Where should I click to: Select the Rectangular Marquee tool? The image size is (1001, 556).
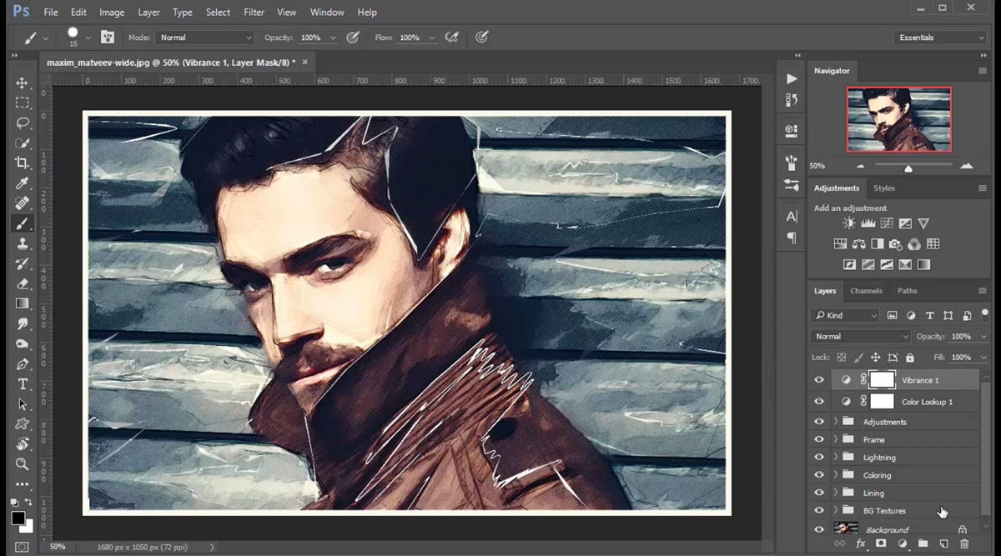23,103
